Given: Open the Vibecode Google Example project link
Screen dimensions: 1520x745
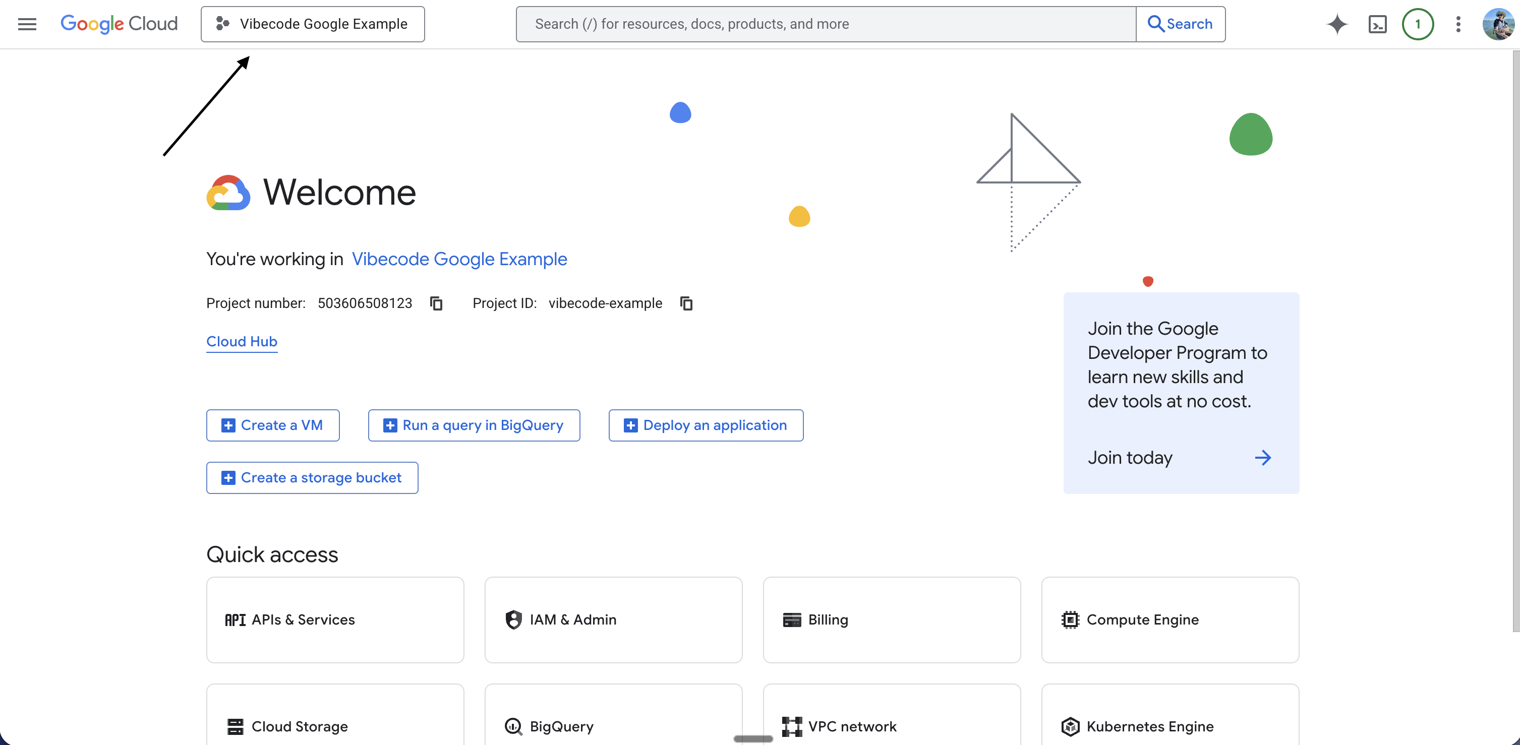Looking at the screenshot, I should click(x=459, y=259).
